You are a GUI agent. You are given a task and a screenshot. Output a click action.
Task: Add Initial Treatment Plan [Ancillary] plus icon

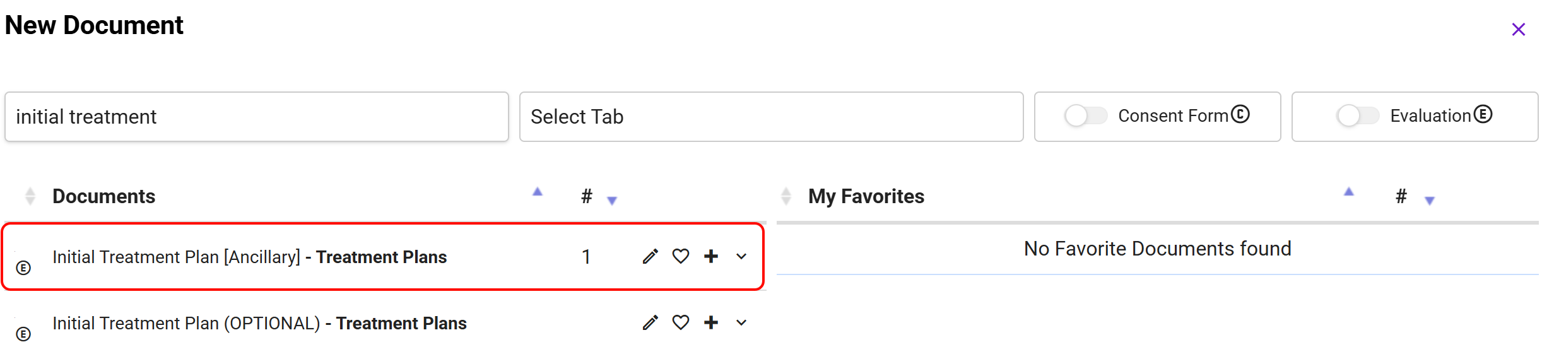[x=711, y=256]
